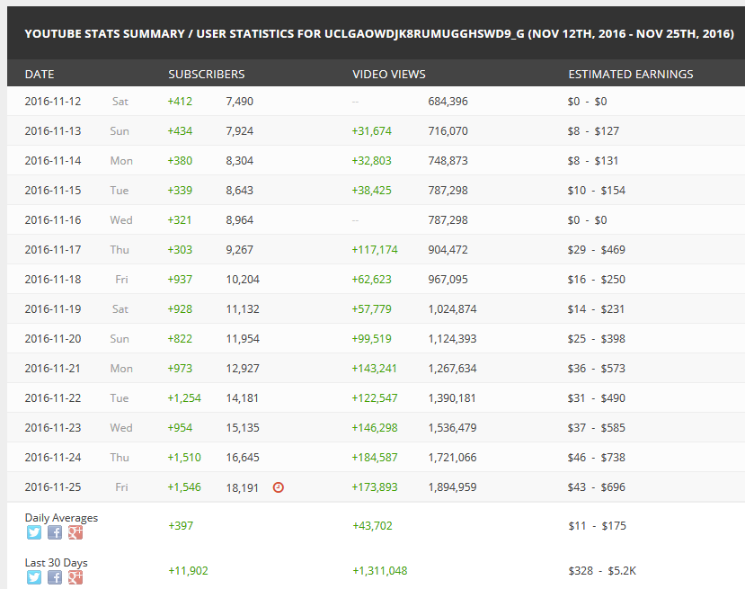This screenshot has width=745, height=589.
Task: Click the 2016-11-12 date entry
Action: point(53,102)
